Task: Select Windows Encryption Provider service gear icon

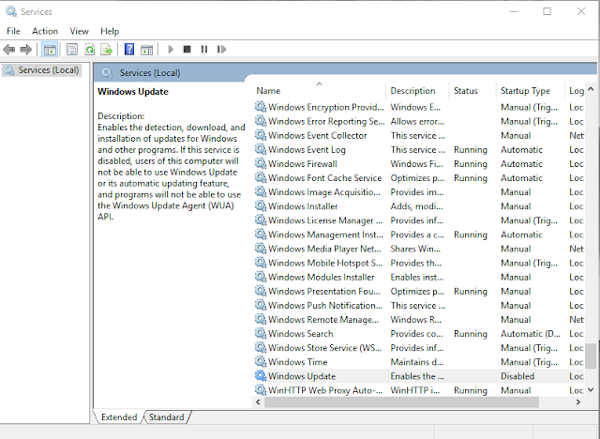Action: point(261,107)
